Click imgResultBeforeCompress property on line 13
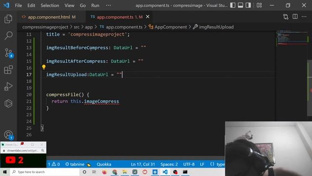Viewport: 312px width, 176px height. click(77, 48)
